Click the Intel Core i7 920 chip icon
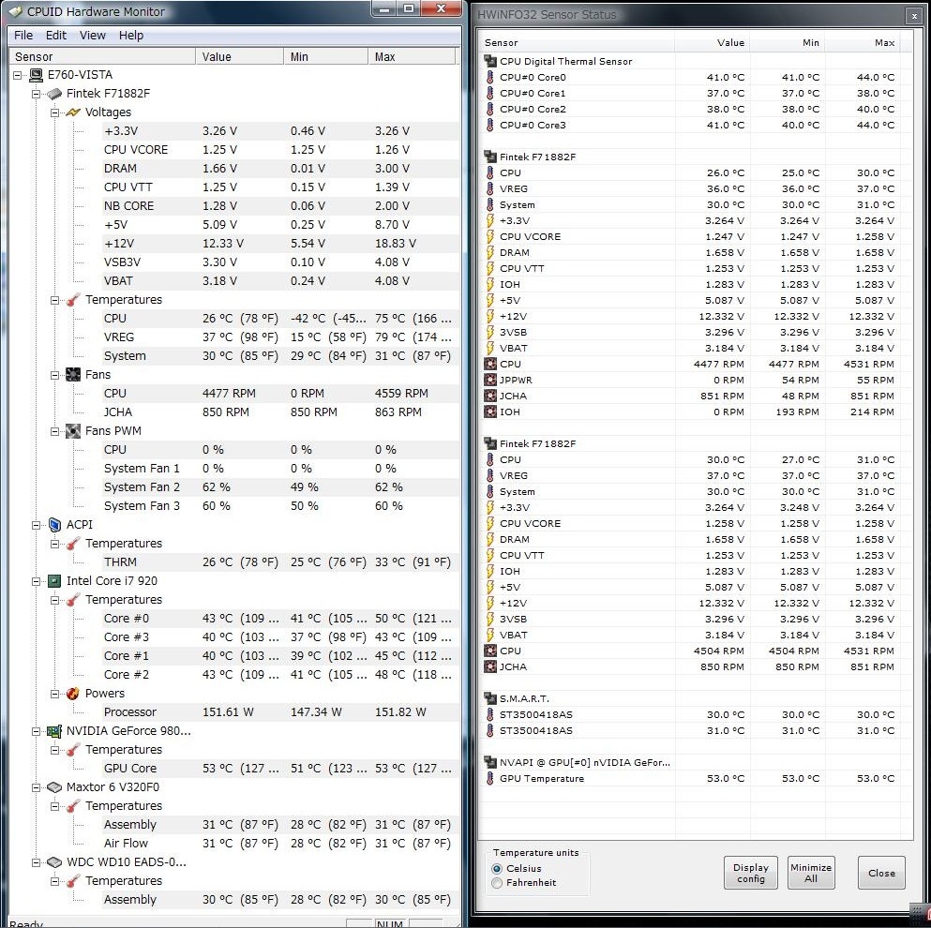 (x=54, y=581)
